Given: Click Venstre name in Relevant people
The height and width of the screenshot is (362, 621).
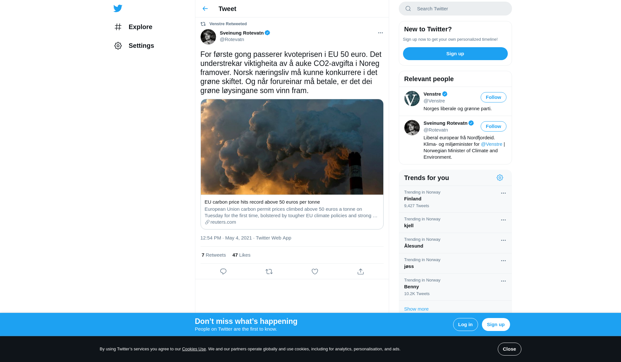Looking at the screenshot, I should point(432,94).
